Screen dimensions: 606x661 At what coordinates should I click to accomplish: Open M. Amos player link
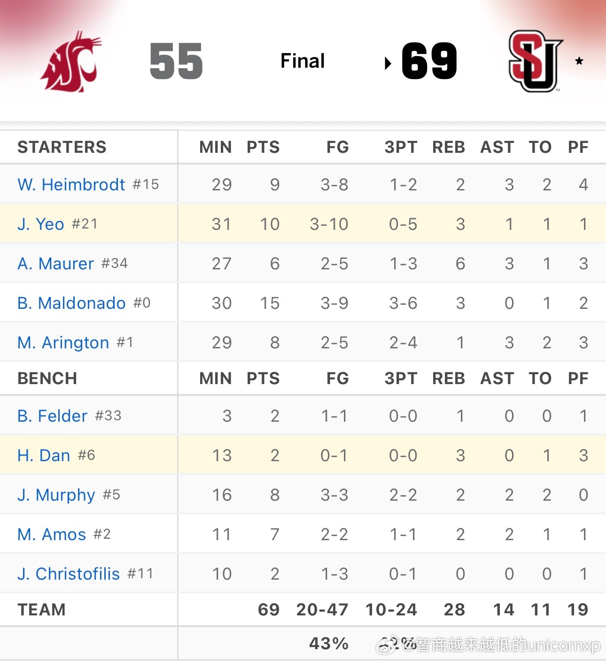[52, 534]
